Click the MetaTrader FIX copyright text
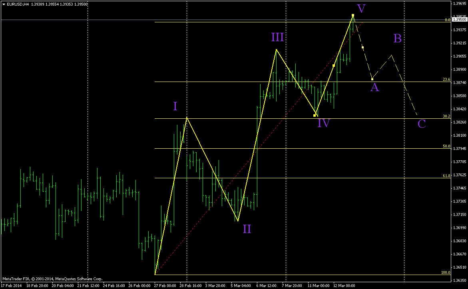 click(x=52, y=279)
